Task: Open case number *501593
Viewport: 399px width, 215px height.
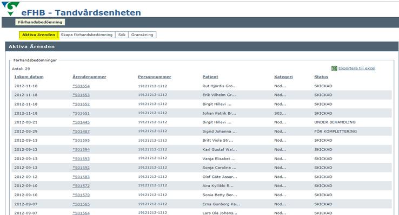Action: point(81,158)
